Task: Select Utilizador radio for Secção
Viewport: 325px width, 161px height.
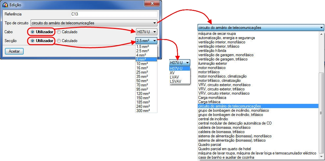Action: click(x=33, y=41)
